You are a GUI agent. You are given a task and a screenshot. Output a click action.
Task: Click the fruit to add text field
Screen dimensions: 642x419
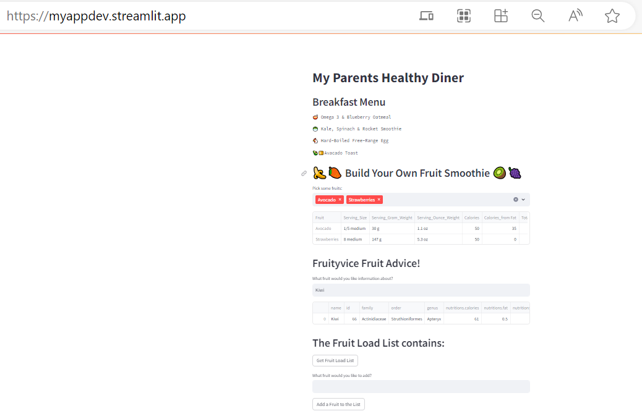(x=421, y=387)
